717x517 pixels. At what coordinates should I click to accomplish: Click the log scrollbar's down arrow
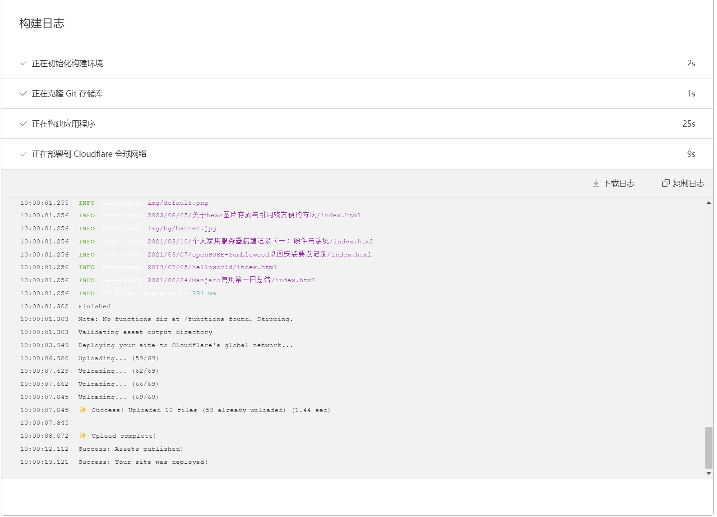708,474
